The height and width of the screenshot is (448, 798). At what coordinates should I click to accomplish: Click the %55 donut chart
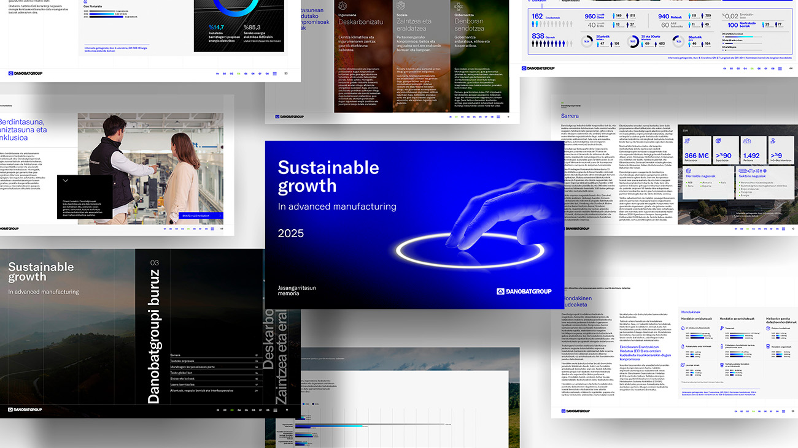pyautogui.click(x=632, y=41)
